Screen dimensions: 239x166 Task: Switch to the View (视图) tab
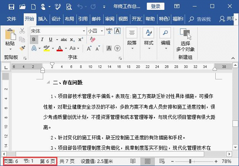(123, 19)
